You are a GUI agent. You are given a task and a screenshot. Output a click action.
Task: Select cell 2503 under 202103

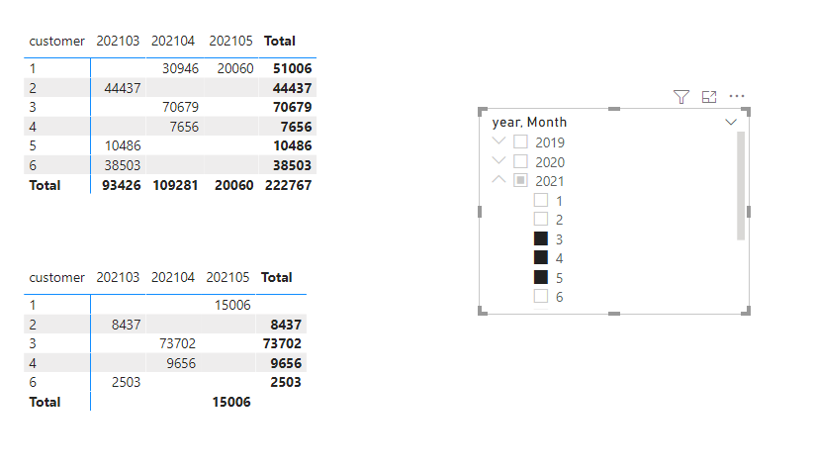pyautogui.click(x=126, y=383)
